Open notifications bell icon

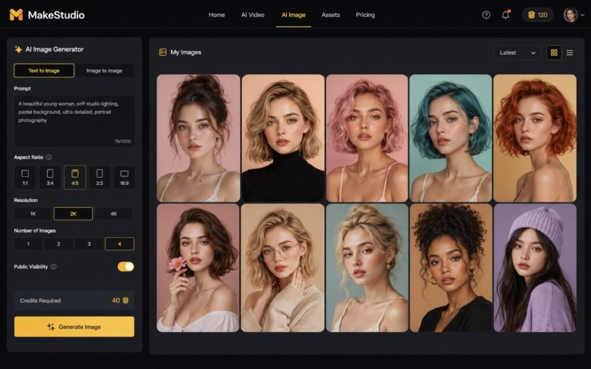pyautogui.click(x=506, y=14)
